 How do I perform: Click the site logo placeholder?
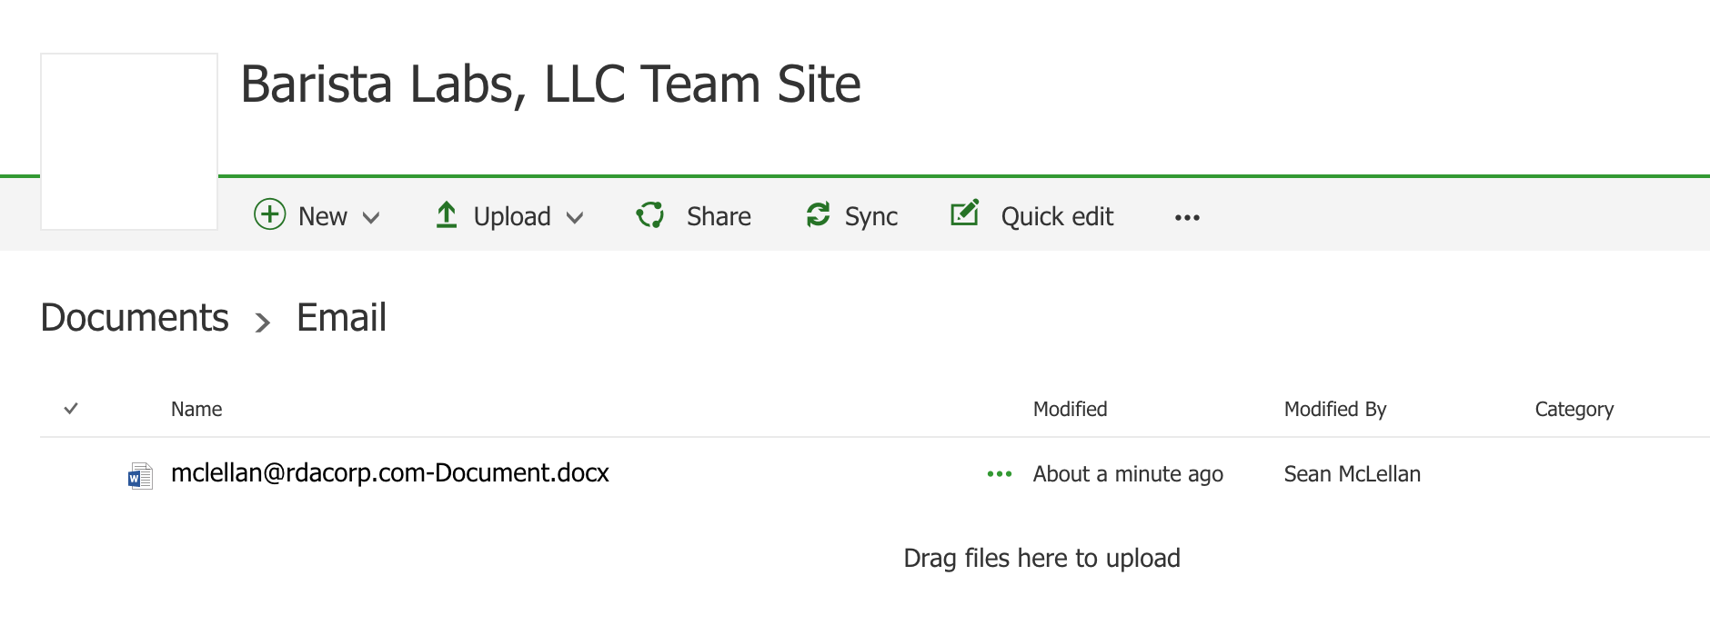tap(129, 141)
